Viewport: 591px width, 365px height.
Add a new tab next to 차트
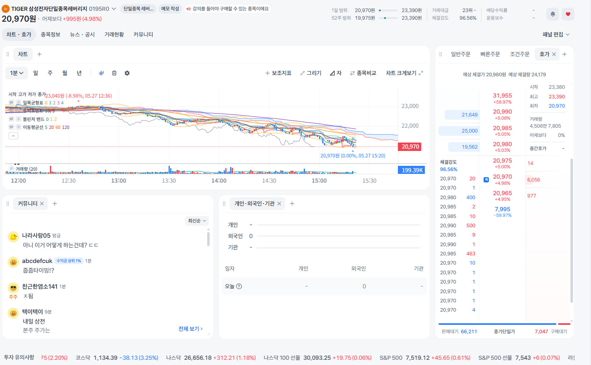click(39, 54)
